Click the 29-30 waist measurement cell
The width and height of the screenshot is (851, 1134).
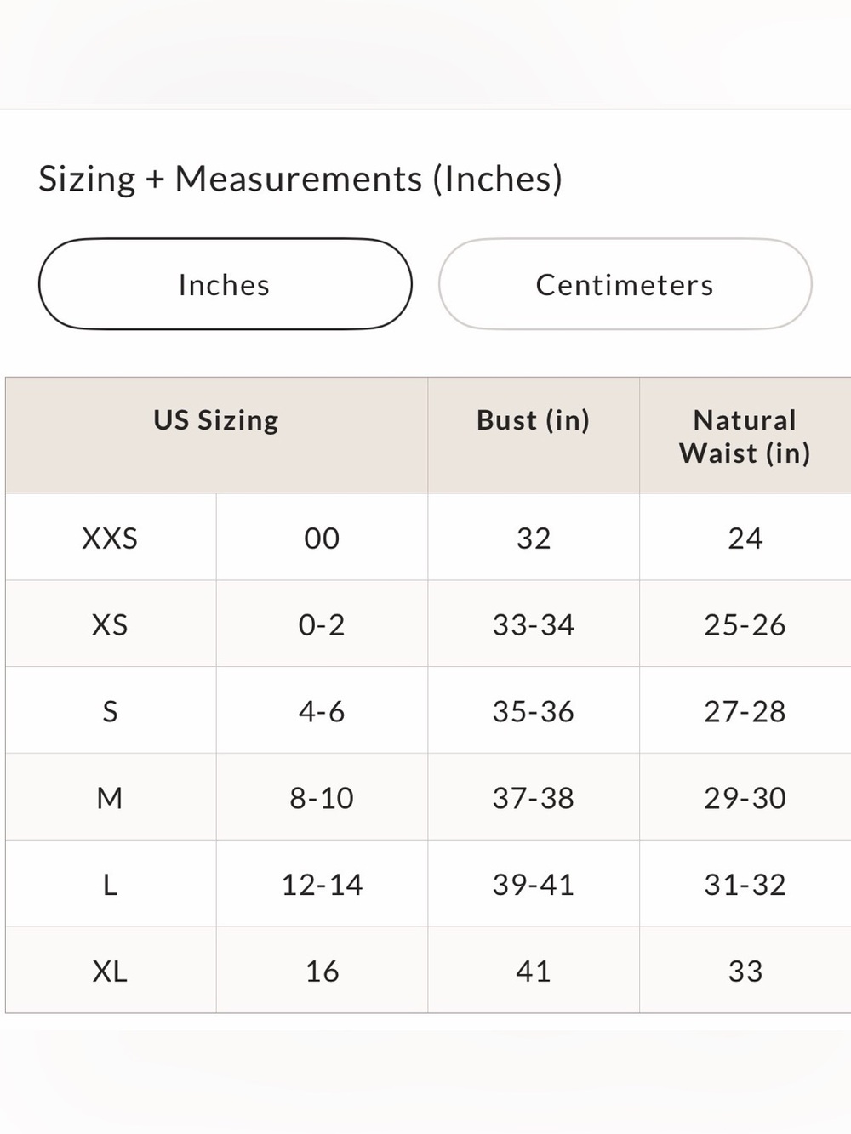745,798
